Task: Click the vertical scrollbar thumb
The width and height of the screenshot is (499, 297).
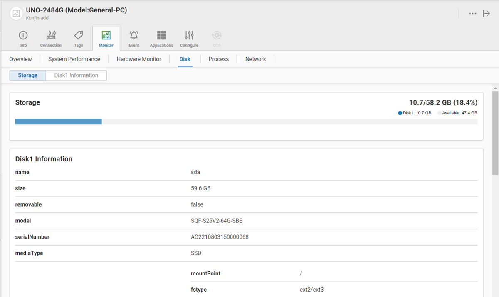Action: point(495,133)
